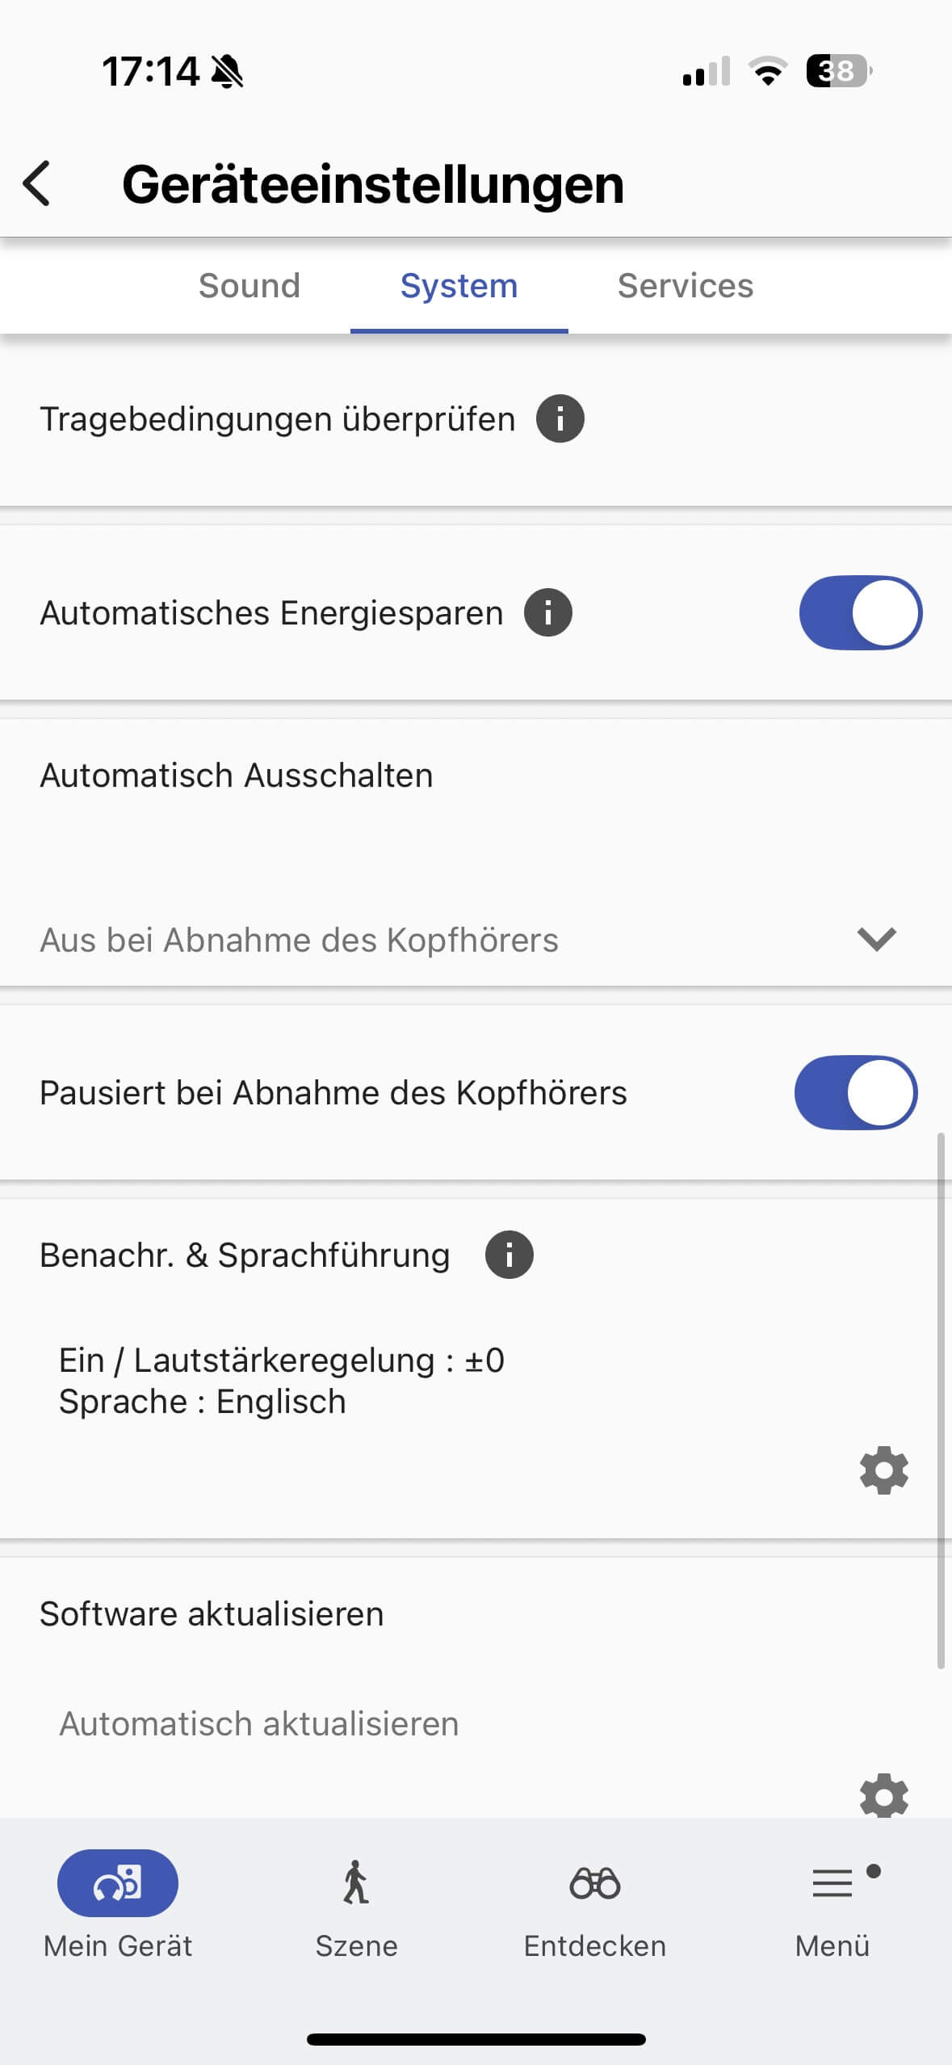This screenshot has width=952, height=2065.
Task: Switch to the Sound tab
Action: point(250,286)
